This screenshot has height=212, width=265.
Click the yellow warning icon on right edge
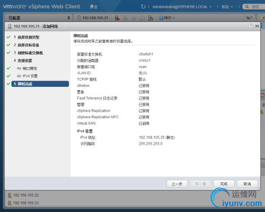pos(262,112)
